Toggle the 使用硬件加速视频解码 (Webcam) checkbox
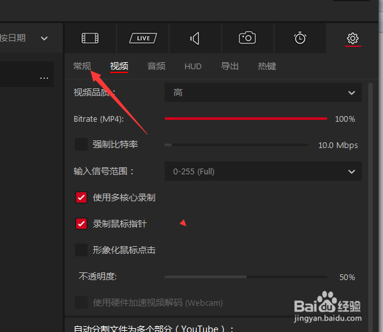The height and width of the screenshot is (332, 383). click(x=81, y=303)
